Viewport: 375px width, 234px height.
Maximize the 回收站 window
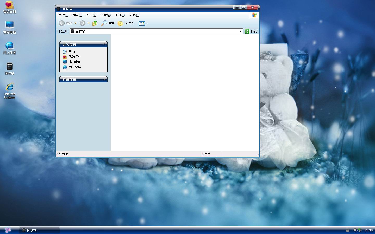pyautogui.click(x=243, y=8)
